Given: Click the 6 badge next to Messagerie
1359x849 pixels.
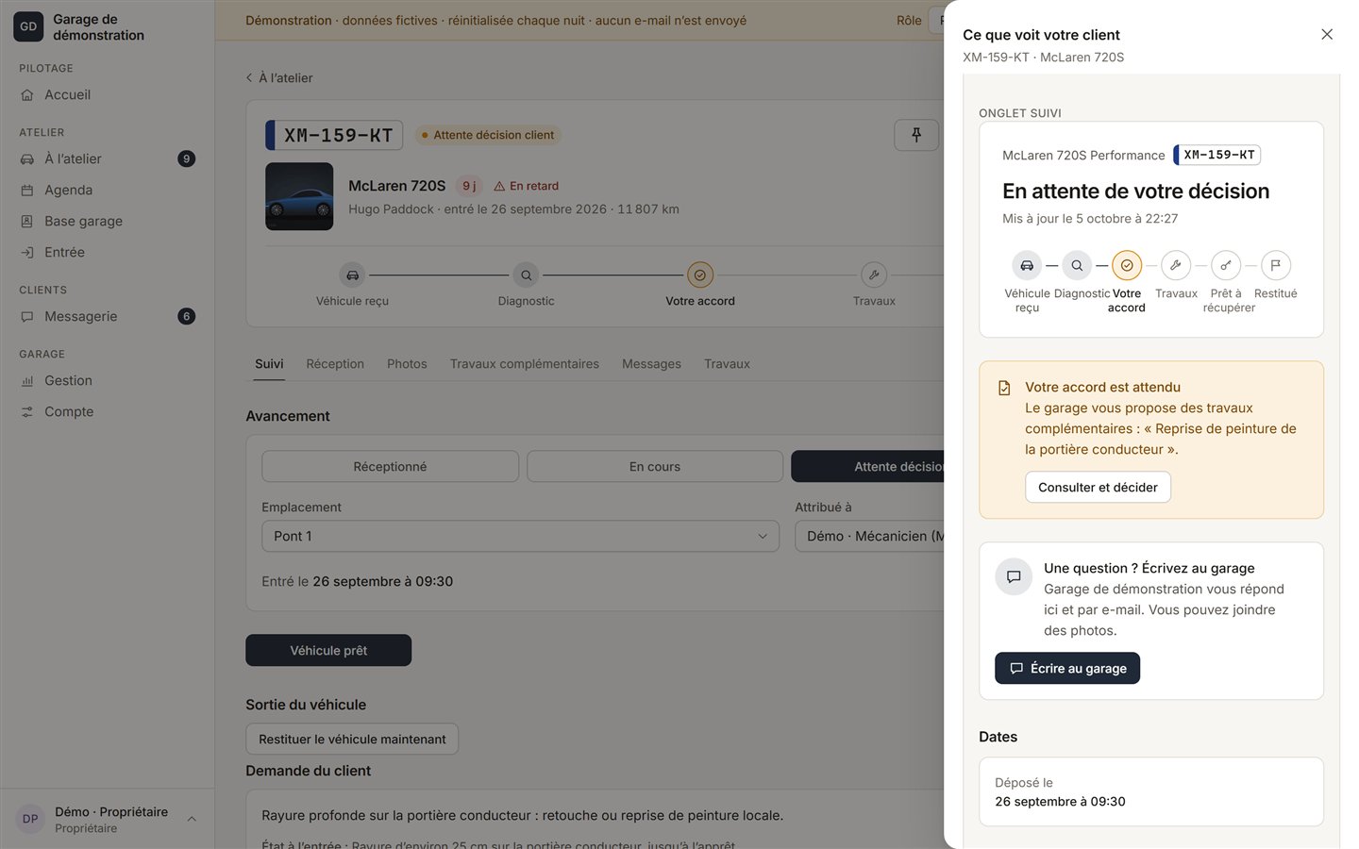Looking at the screenshot, I should (187, 316).
